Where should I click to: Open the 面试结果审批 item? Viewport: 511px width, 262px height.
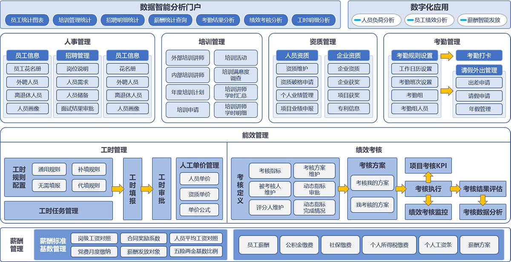coord(78,108)
